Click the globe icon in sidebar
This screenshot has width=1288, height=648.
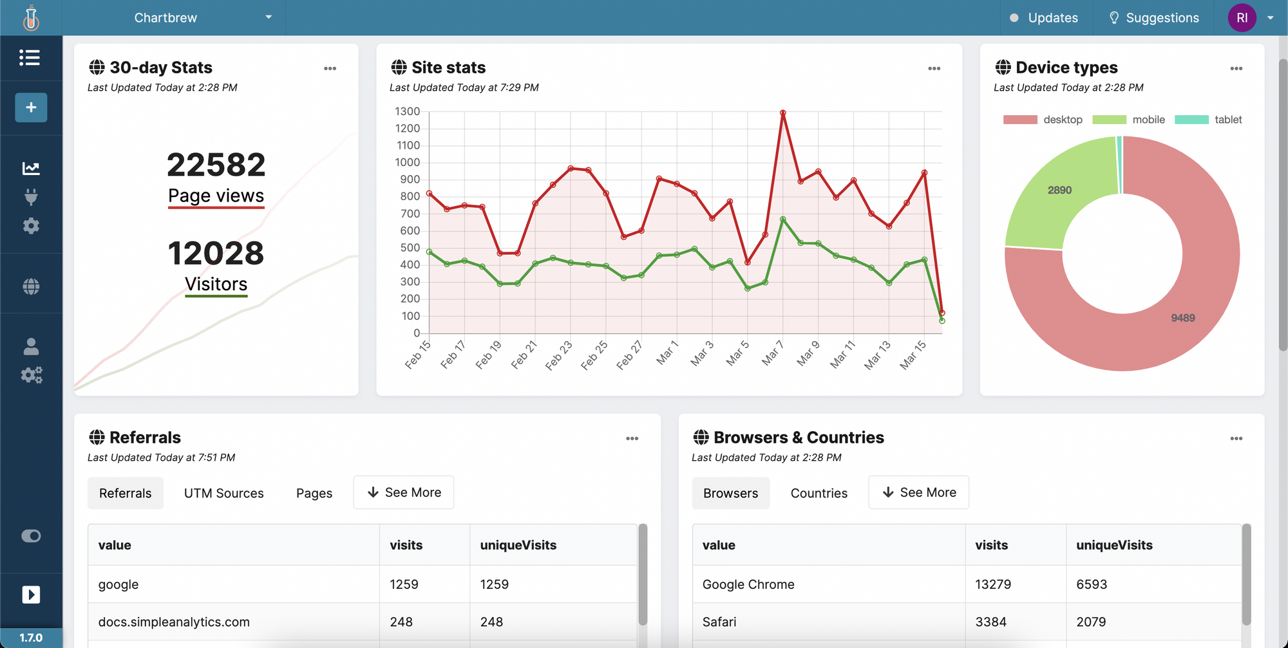click(x=31, y=286)
